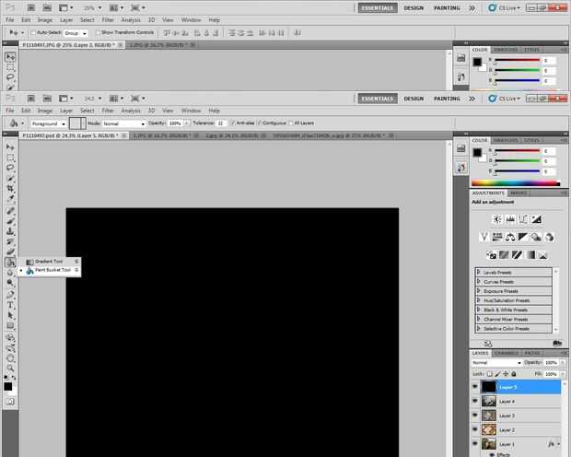The height and width of the screenshot is (457, 571).
Task: Click the toolbox foreground color swatch
Action: [x=7, y=386]
